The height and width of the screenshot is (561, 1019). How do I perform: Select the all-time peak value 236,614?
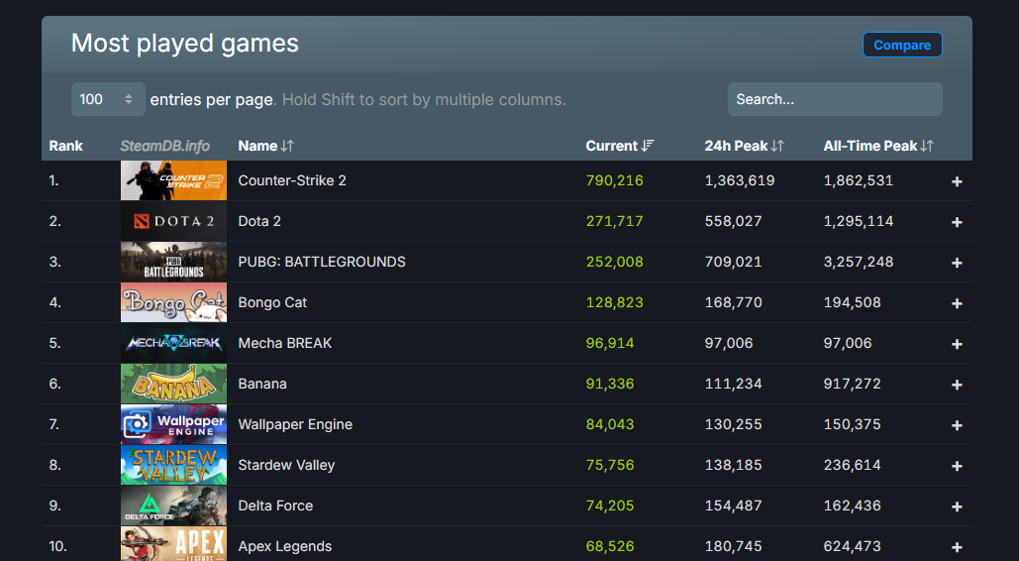pyautogui.click(x=852, y=465)
